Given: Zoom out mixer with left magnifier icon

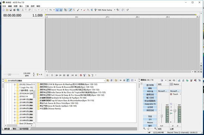Looking at the screenshot, I should 144,129.
